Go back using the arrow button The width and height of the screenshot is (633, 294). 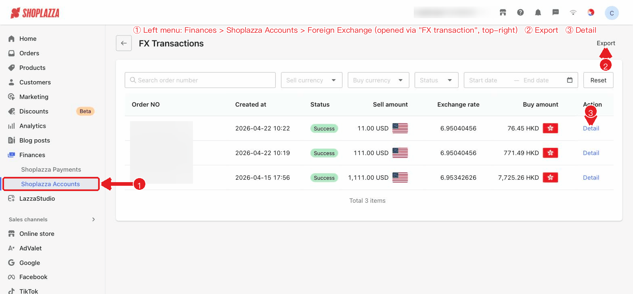coord(124,43)
